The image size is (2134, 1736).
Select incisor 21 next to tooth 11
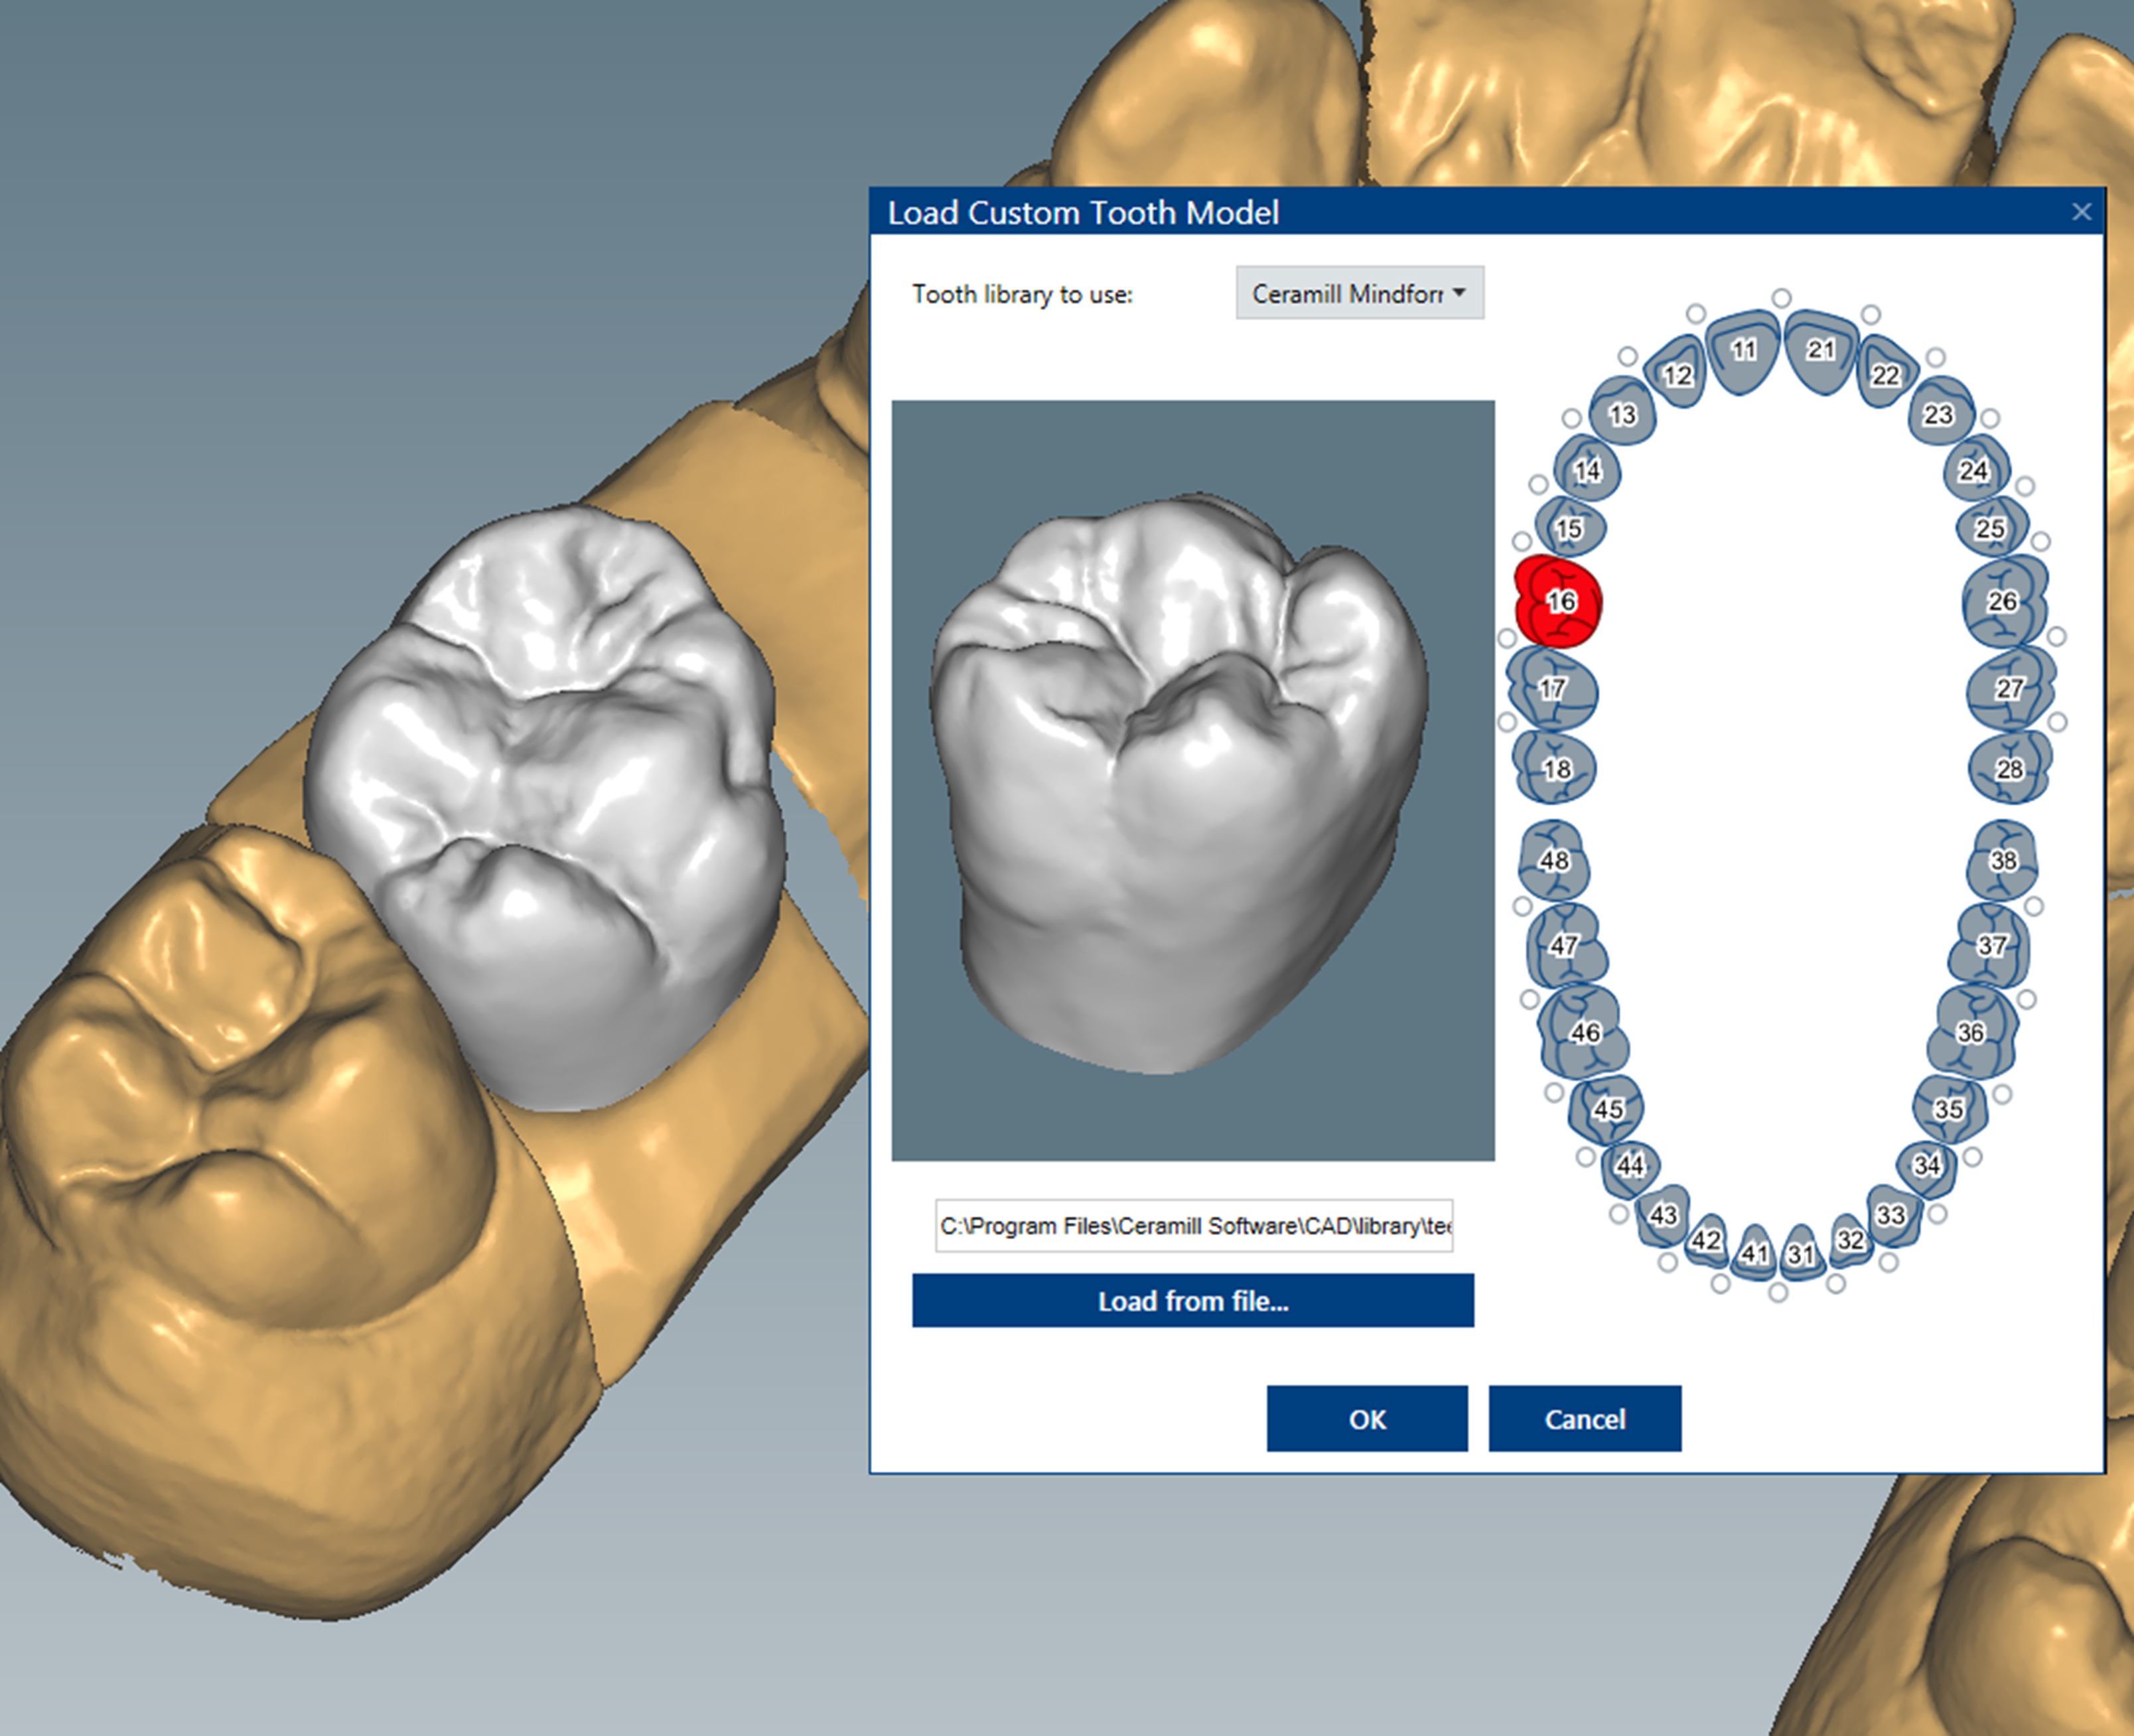[1822, 349]
